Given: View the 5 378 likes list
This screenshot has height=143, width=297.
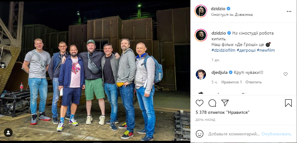Looking at the screenshot, I should point(222,113).
